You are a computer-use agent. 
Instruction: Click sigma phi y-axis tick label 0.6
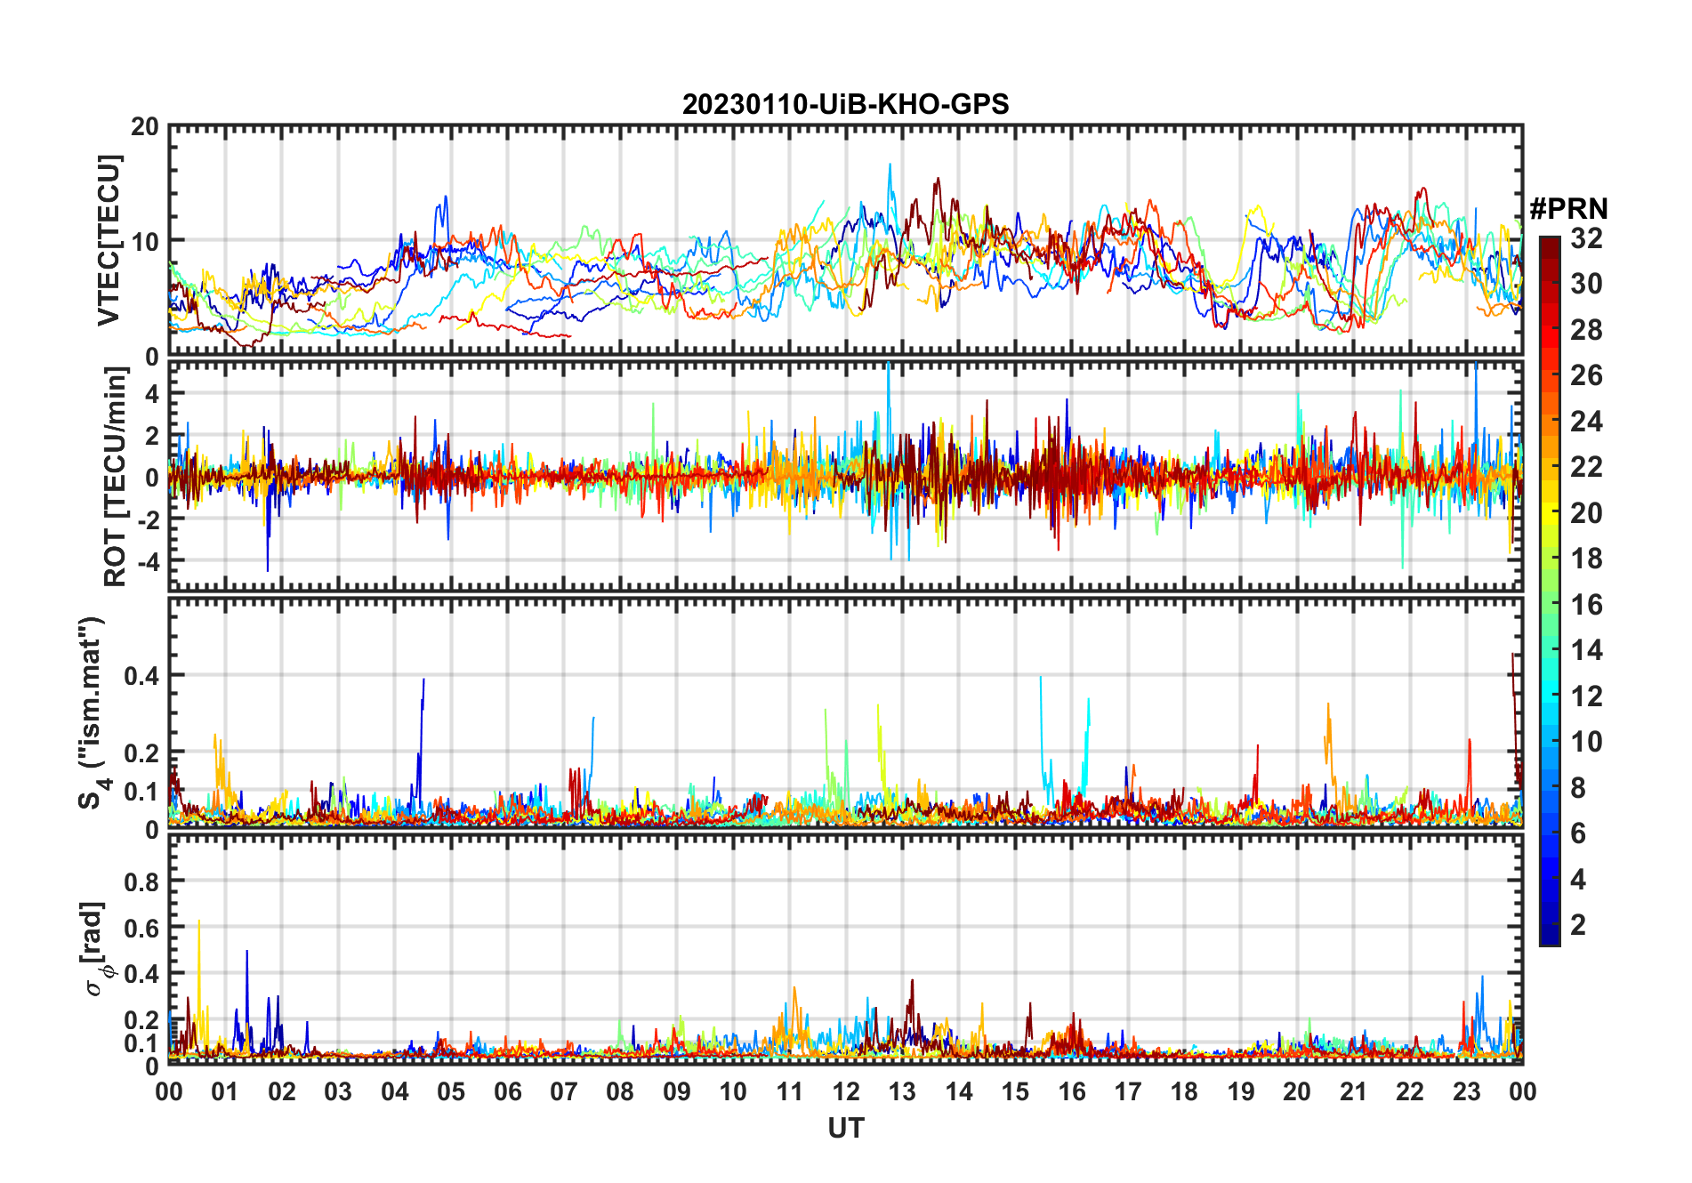[x=142, y=929]
